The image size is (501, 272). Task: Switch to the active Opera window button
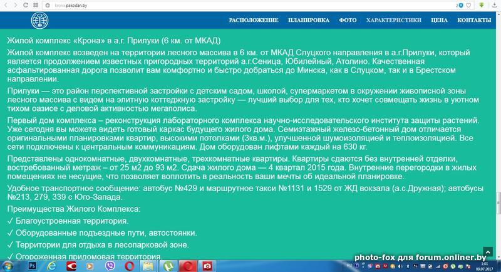[187, 266]
